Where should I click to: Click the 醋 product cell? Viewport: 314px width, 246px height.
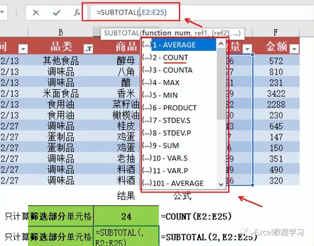point(126,82)
